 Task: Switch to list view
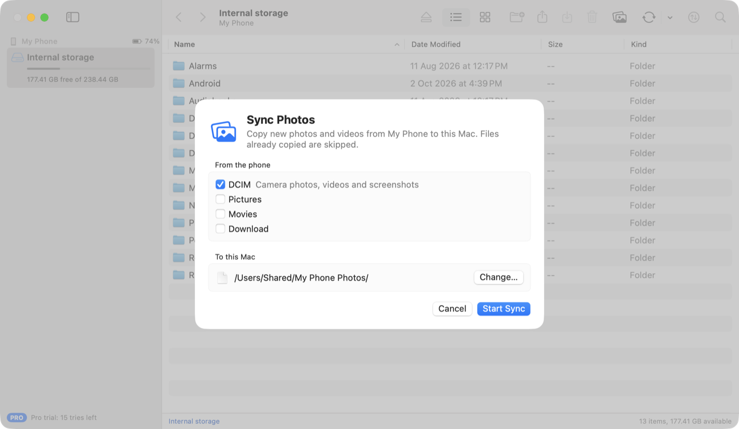coord(456,17)
